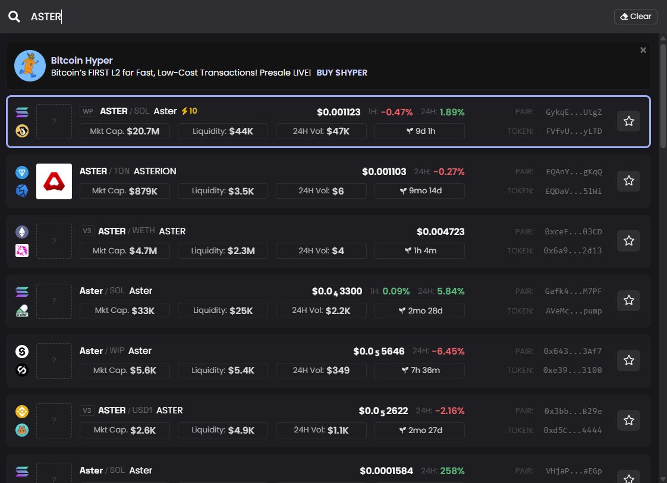
Task: Clear the search query
Action: tap(635, 17)
